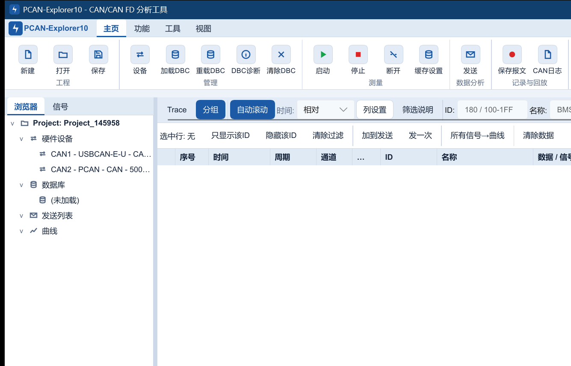Click 所有信号→曲线 button
Image resolution: width=571 pixels, height=366 pixels.
tap(477, 135)
